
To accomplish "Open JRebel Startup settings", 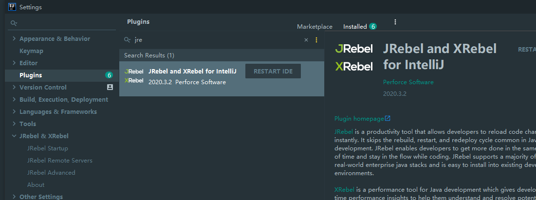I will coord(48,148).
